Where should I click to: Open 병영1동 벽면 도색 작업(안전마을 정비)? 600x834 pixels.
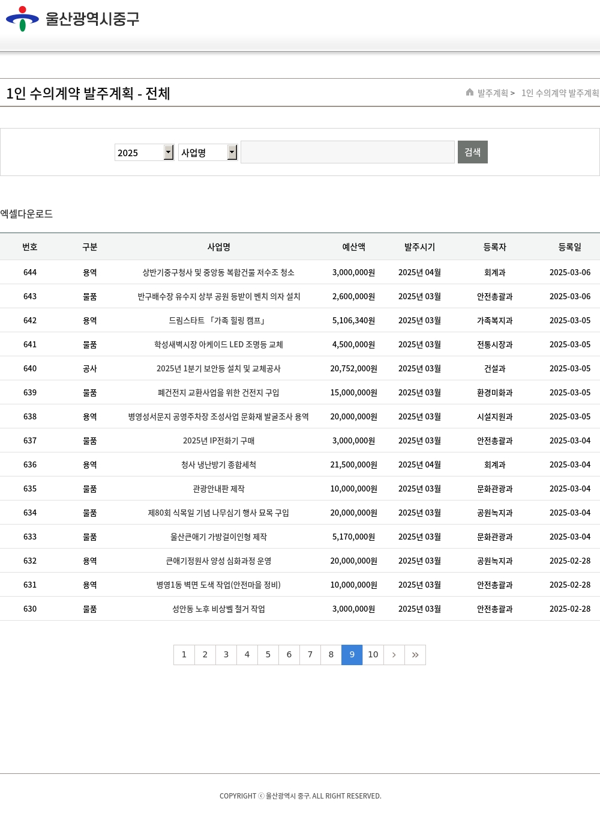pyautogui.click(x=218, y=585)
